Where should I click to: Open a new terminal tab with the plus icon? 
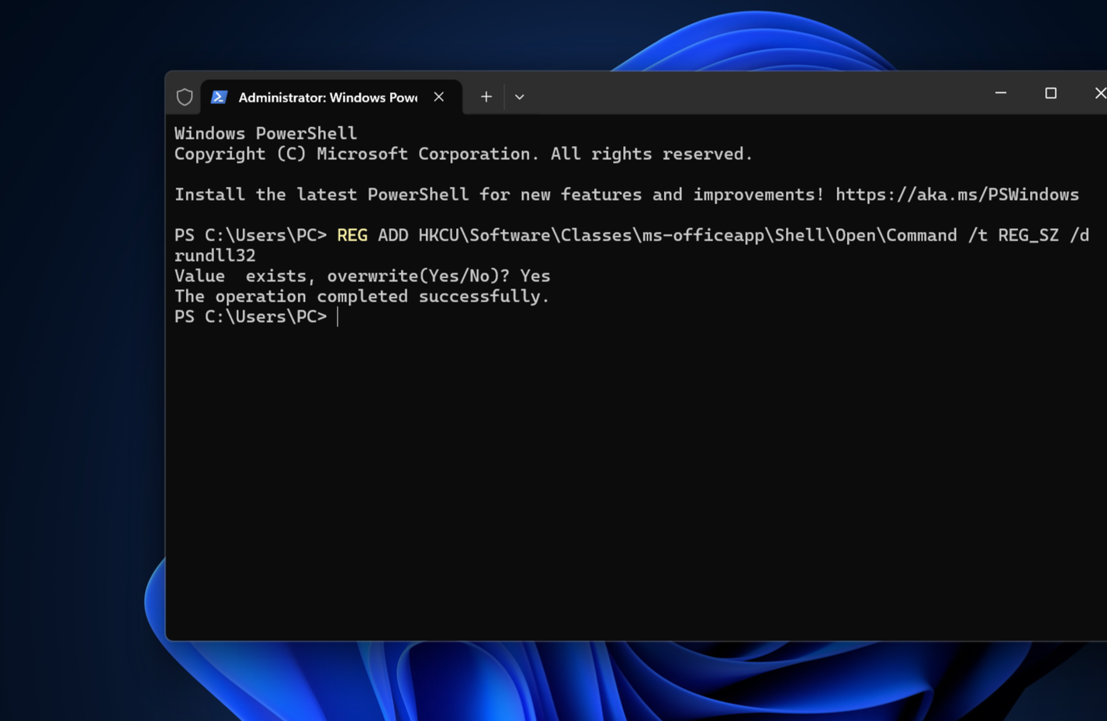point(486,96)
